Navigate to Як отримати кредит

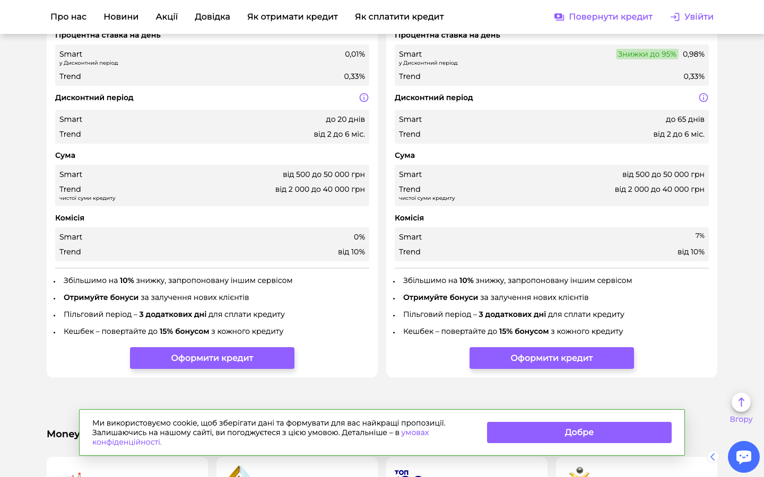pyautogui.click(x=292, y=17)
